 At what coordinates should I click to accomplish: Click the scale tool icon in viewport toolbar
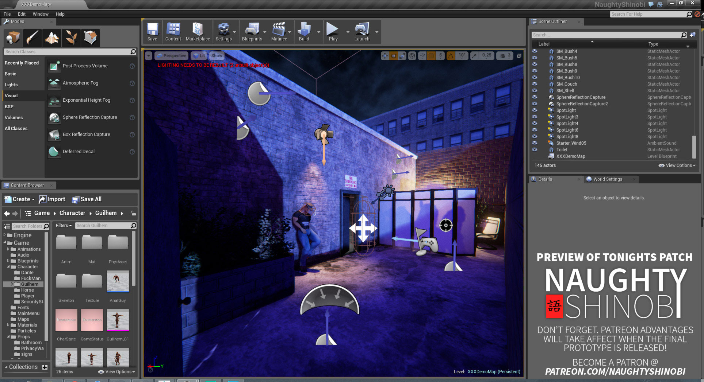point(402,56)
